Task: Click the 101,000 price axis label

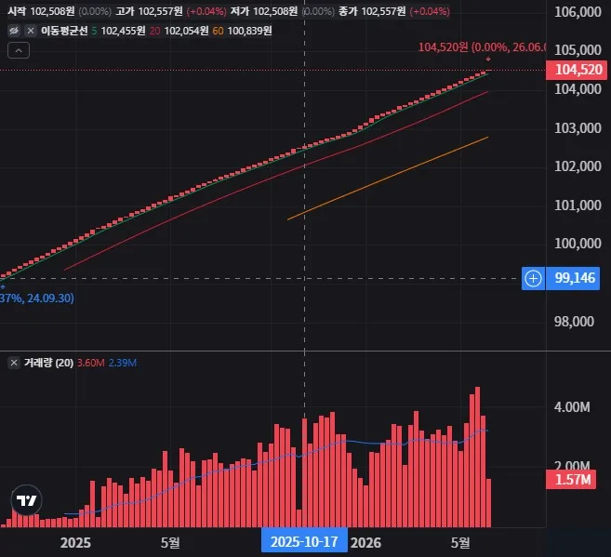Action: click(x=578, y=206)
